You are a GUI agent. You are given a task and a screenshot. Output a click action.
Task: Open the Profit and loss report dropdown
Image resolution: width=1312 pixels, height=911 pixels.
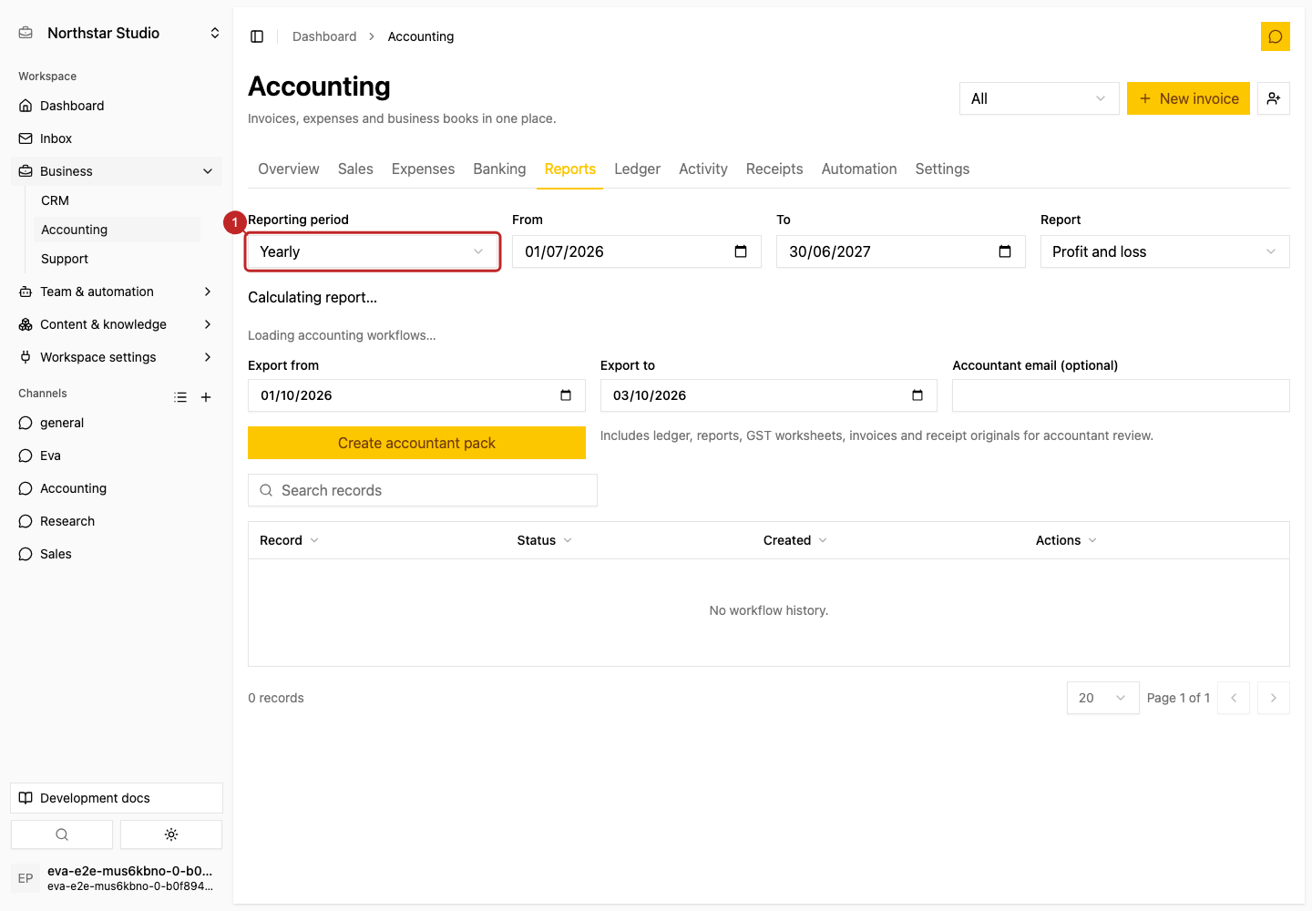[x=1164, y=251]
